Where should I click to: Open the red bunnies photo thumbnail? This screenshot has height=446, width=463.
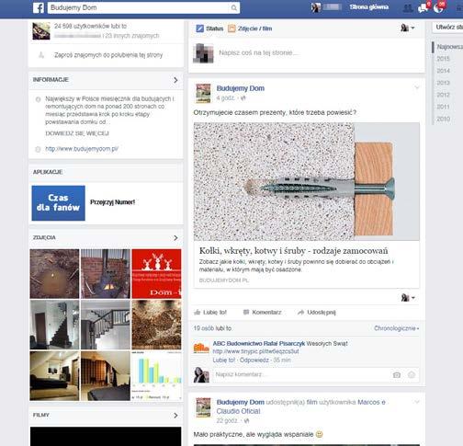[156, 274]
